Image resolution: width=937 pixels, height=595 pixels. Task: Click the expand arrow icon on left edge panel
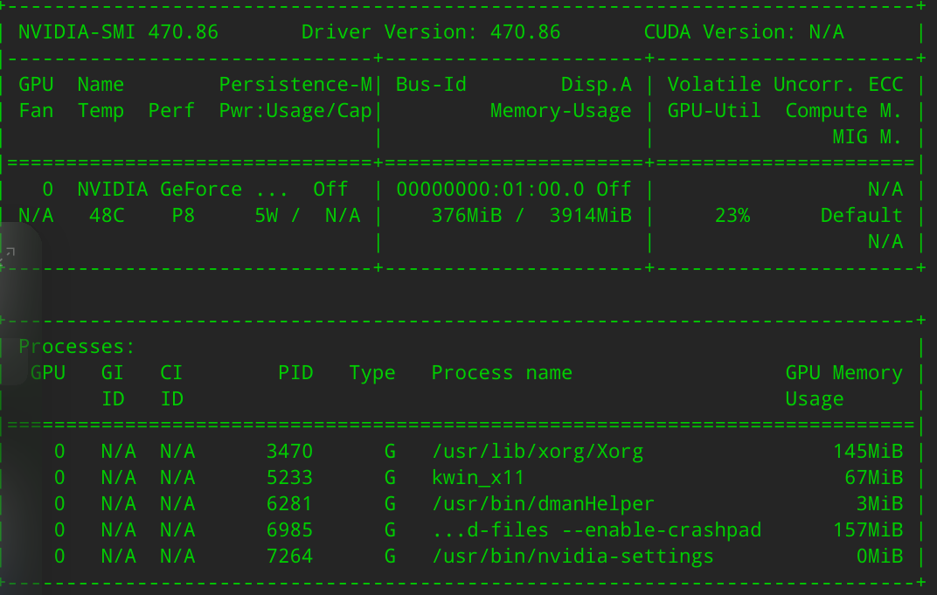(10, 253)
